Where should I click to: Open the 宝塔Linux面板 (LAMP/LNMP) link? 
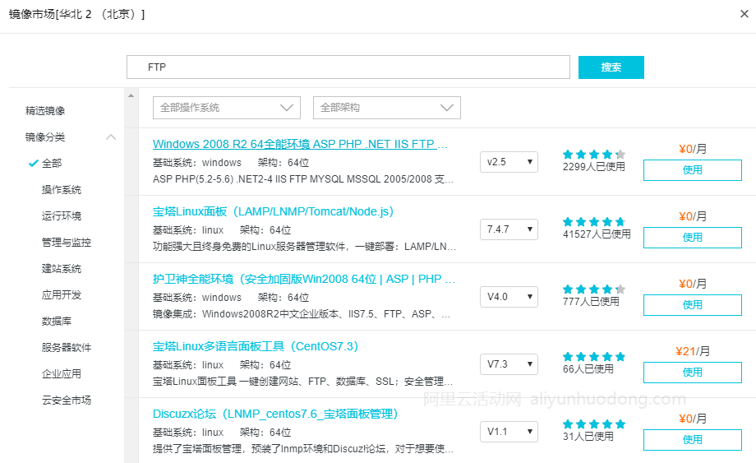(x=273, y=211)
